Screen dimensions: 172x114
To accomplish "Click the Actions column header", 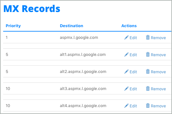I will pyautogui.click(x=129, y=26).
